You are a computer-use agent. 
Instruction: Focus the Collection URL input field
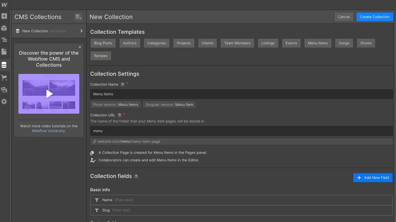(x=241, y=131)
